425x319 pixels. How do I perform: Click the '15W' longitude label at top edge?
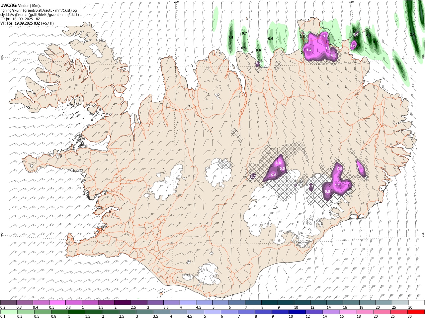(x=352, y=2)
